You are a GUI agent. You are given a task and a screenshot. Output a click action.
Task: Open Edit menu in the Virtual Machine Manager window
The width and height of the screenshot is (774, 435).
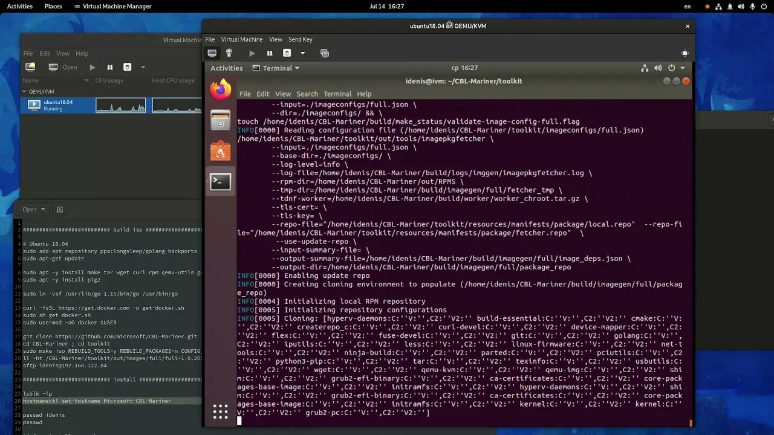(45, 53)
